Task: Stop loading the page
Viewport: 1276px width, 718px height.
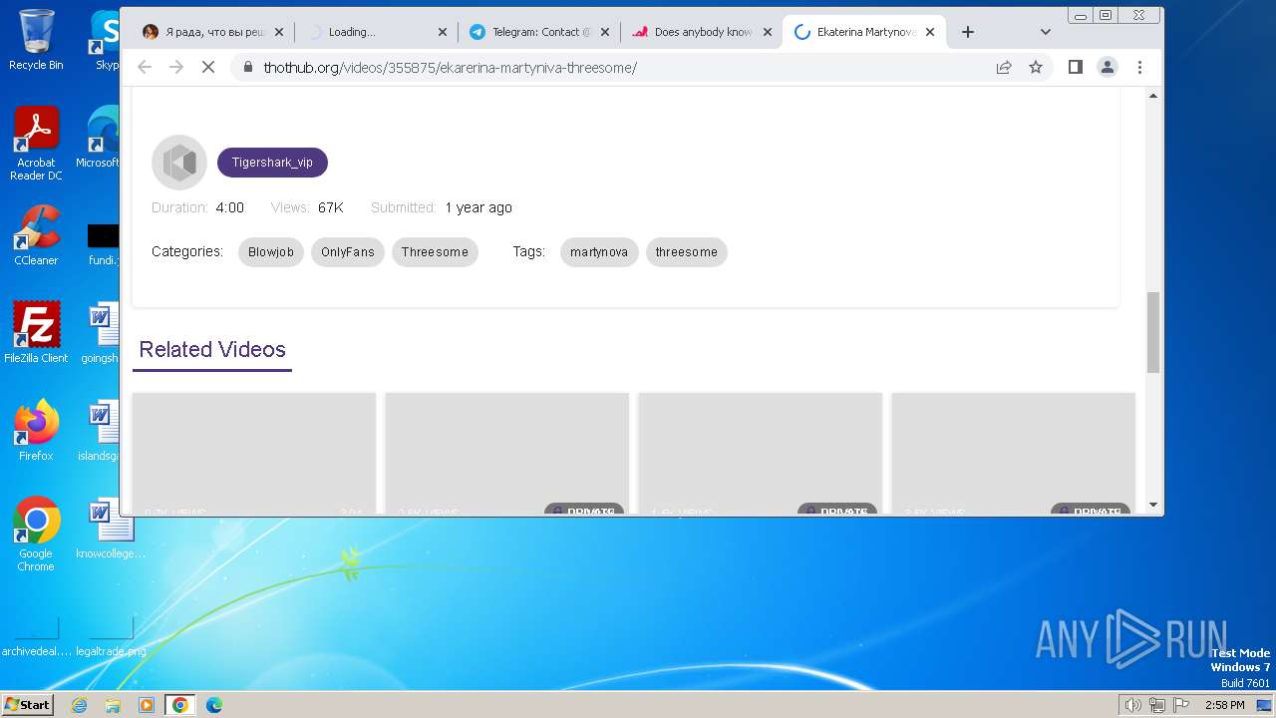Action: (x=208, y=67)
